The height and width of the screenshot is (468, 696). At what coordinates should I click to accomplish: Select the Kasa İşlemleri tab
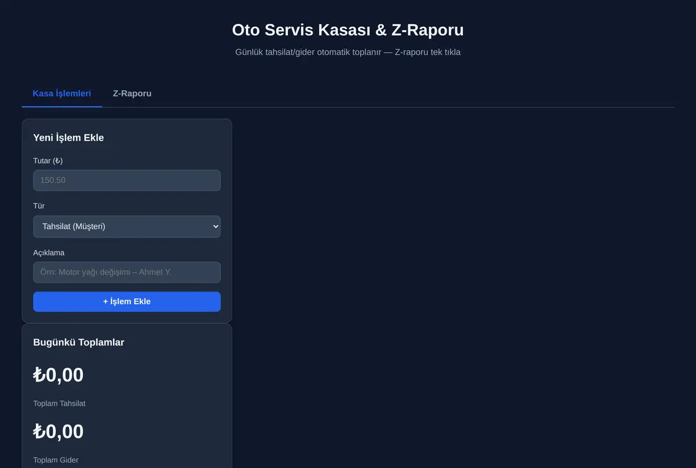(x=61, y=93)
